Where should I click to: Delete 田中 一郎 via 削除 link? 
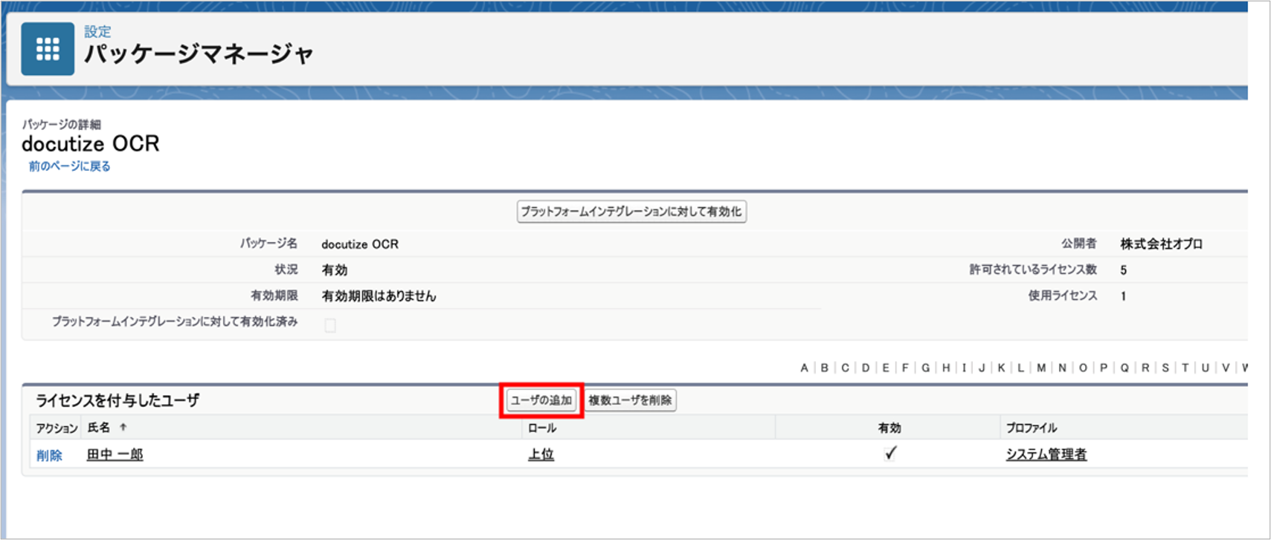49,455
